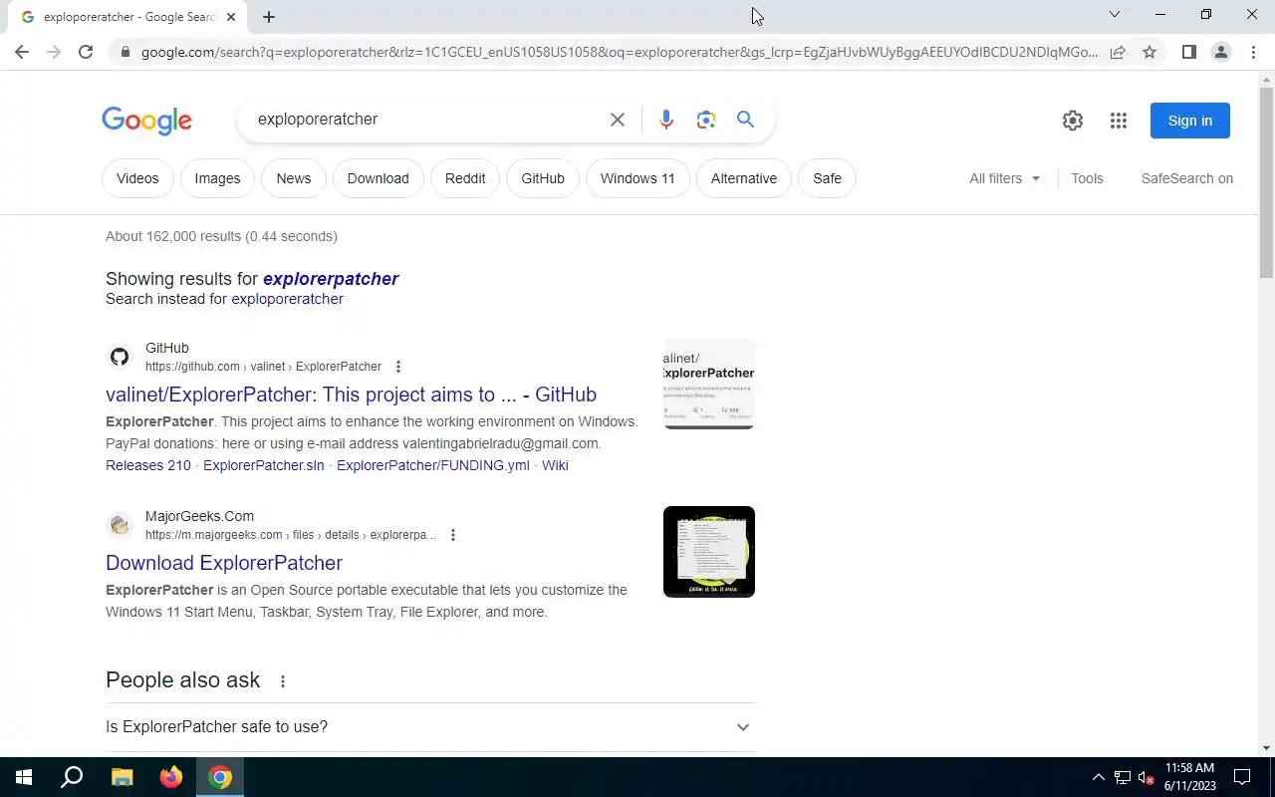This screenshot has width=1275, height=797.
Task: Open the Windows notification center icon
Action: pyautogui.click(x=1242, y=777)
